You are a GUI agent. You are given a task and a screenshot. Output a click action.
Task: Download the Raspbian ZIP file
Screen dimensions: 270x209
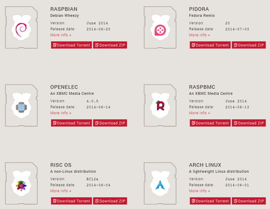[110, 45]
